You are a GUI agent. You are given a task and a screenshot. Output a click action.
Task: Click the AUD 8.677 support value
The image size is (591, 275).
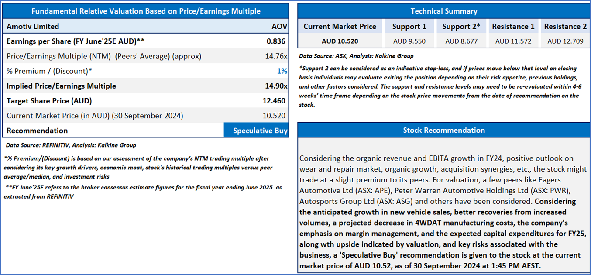pyautogui.click(x=461, y=41)
